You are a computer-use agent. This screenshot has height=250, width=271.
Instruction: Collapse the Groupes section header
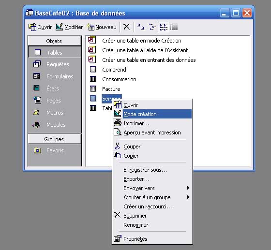pyautogui.click(x=54, y=139)
